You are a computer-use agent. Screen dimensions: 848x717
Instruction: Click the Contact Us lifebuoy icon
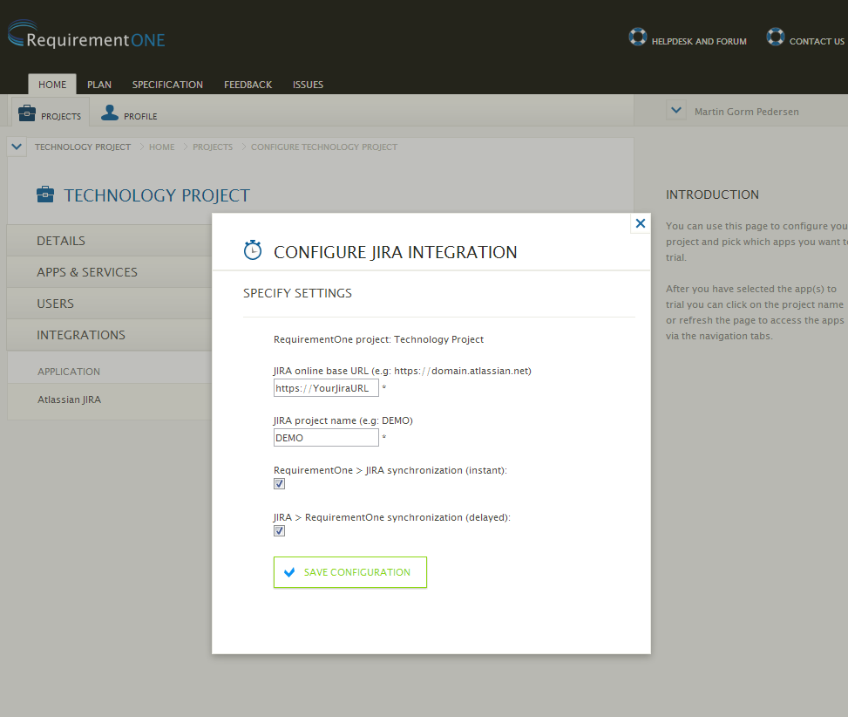(775, 37)
